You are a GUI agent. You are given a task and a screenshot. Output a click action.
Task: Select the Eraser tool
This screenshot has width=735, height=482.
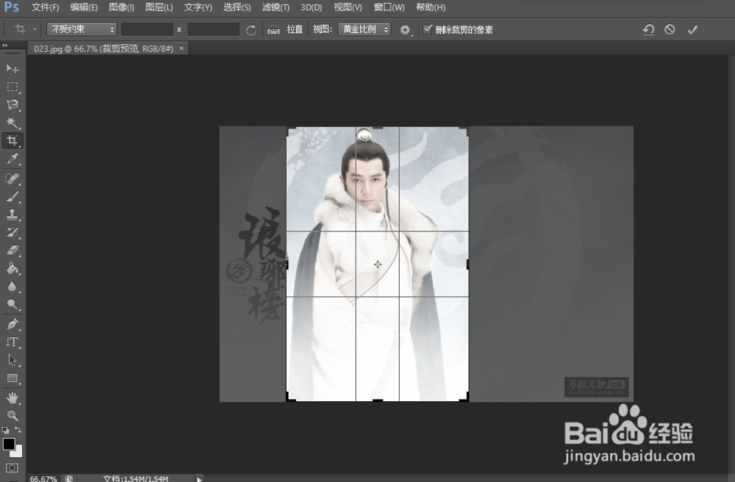(12, 250)
